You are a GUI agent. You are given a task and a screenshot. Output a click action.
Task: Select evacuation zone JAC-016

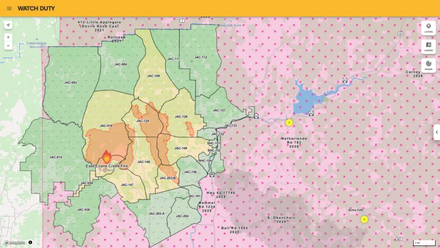(x=106, y=126)
